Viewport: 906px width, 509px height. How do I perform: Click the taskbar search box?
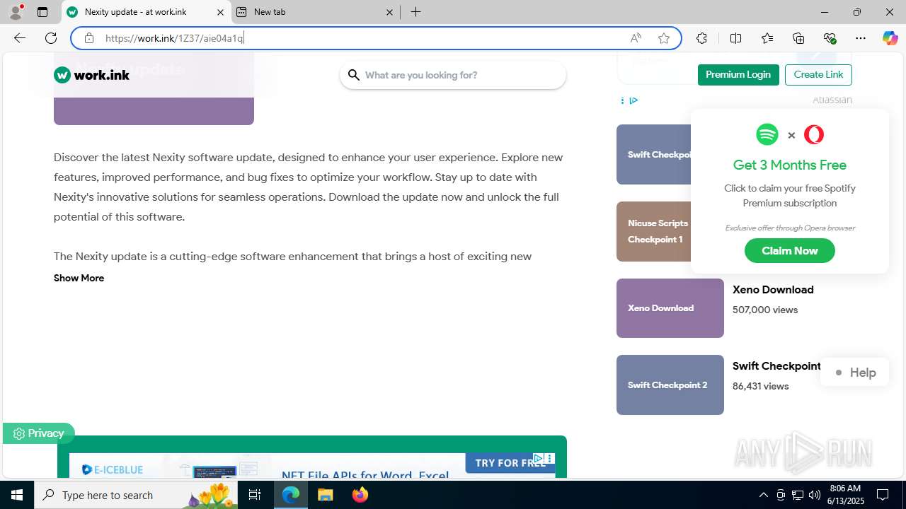point(136,495)
